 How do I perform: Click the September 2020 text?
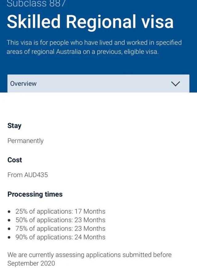31,263
